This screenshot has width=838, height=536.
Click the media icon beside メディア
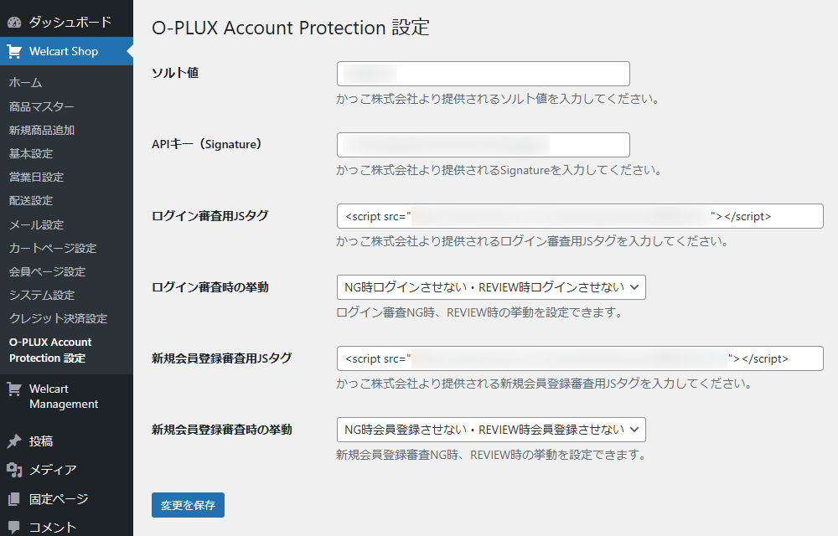point(14,470)
